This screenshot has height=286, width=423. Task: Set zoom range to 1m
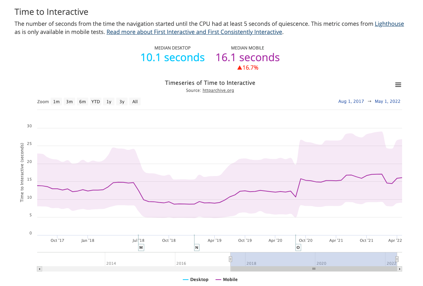click(56, 101)
